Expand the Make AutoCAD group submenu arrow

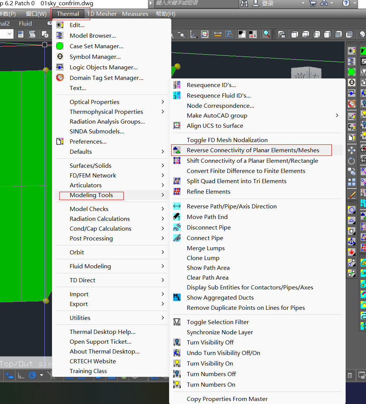pyautogui.click(x=337, y=116)
